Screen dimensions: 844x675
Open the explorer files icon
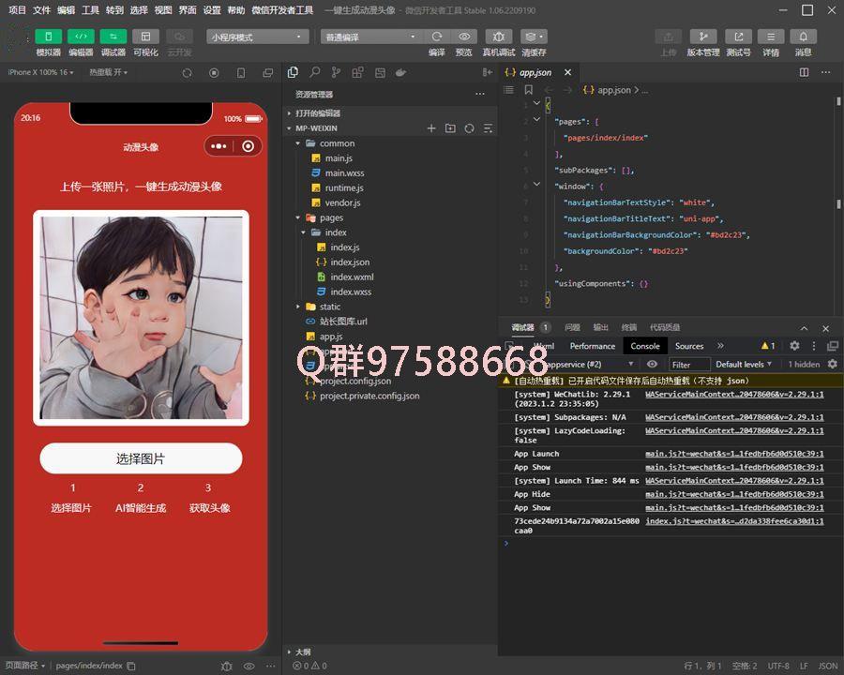(293, 72)
